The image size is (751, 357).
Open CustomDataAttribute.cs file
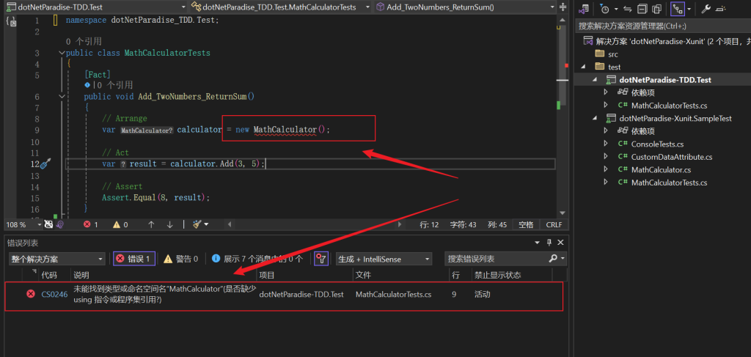click(672, 157)
